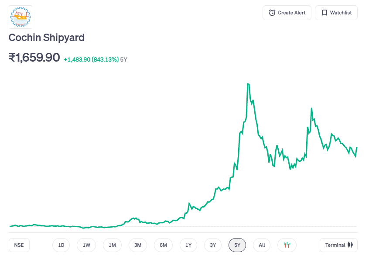Click the highest peak on the price line
This screenshot has width=369, height=256.
tap(248, 83)
